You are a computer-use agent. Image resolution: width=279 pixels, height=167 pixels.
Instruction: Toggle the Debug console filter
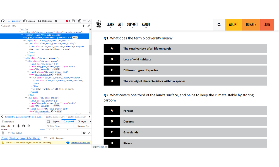click(x=36, y=138)
